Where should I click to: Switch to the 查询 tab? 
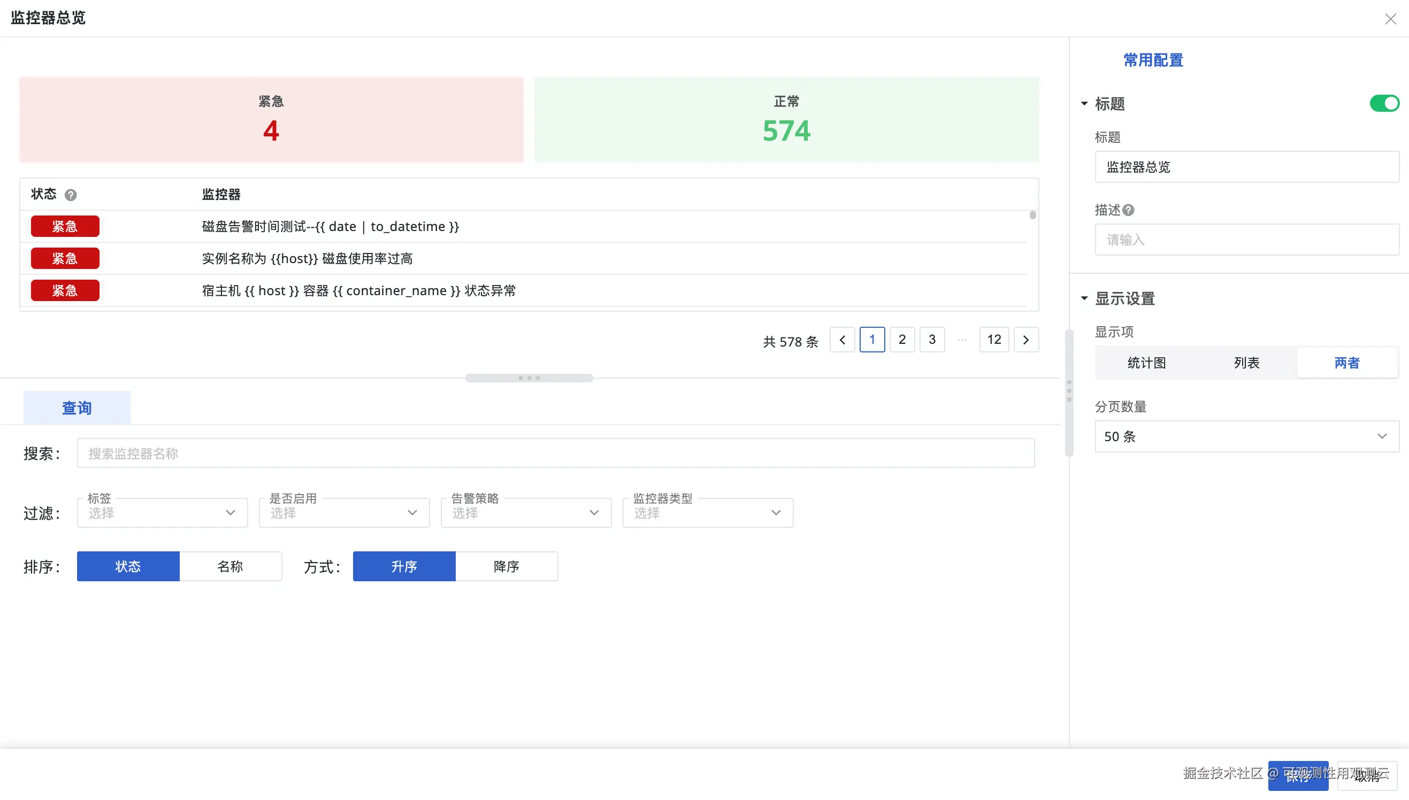[x=76, y=407]
